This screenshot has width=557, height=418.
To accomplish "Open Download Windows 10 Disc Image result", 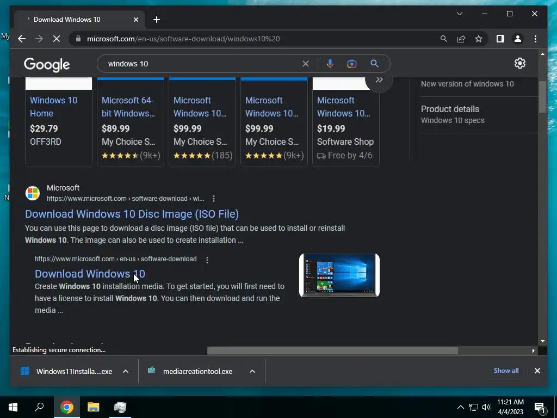I will click(x=132, y=214).
